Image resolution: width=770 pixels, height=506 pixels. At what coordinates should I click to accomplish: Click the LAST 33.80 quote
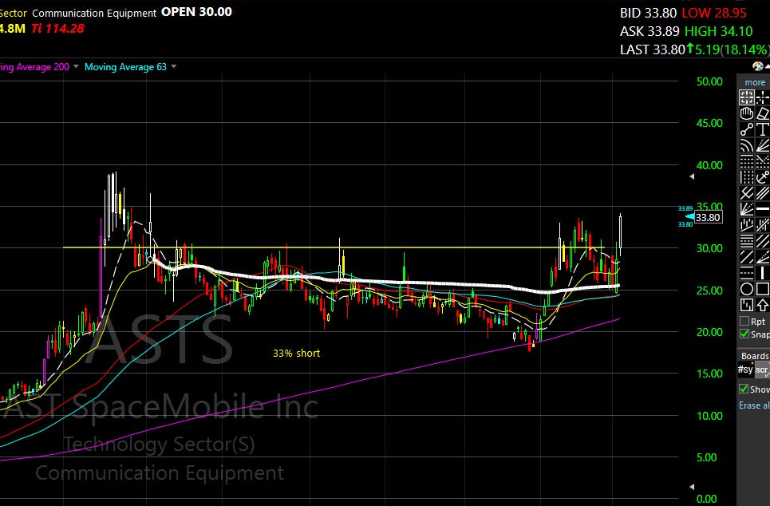point(652,49)
